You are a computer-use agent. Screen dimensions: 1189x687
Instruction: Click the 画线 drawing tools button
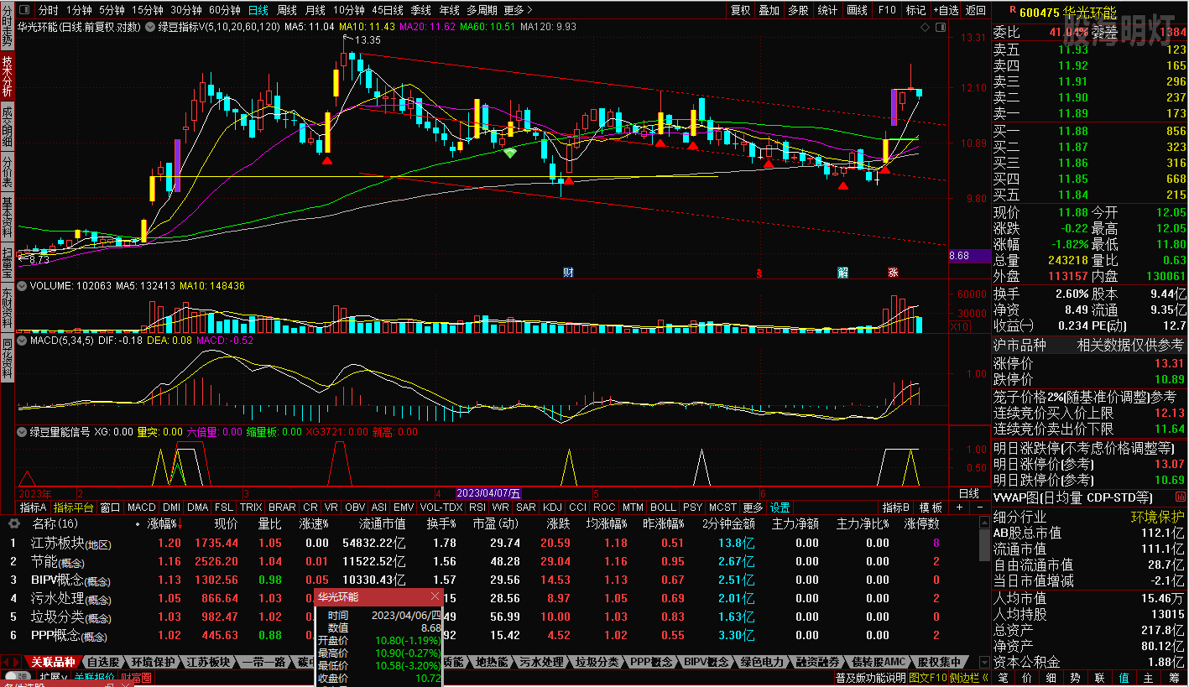click(x=858, y=11)
